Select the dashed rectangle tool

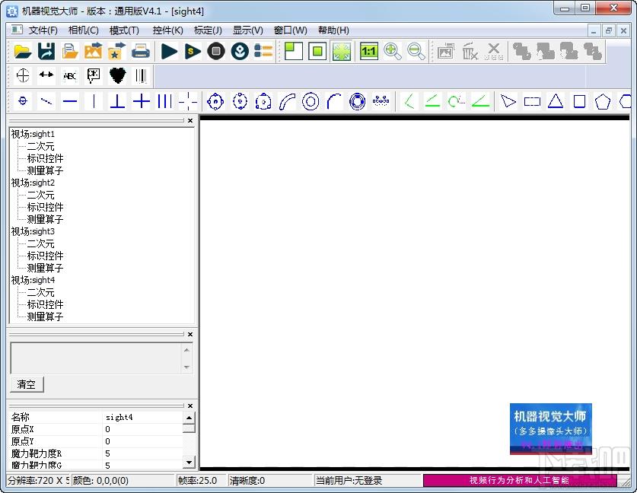point(532,101)
